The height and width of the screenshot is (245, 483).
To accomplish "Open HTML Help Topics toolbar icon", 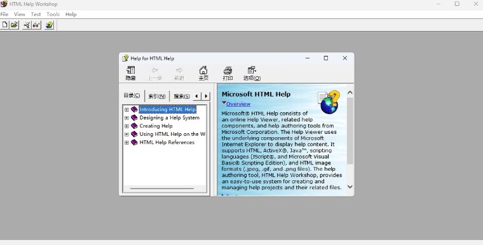I will [x=50, y=25].
